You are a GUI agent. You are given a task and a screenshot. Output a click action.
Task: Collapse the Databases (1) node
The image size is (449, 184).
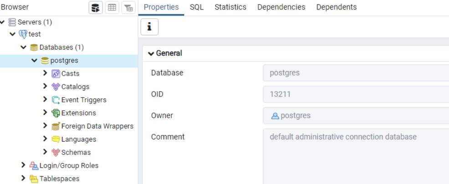coord(23,47)
